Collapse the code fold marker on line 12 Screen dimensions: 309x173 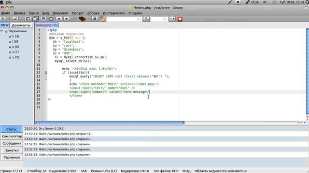(46, 73)
